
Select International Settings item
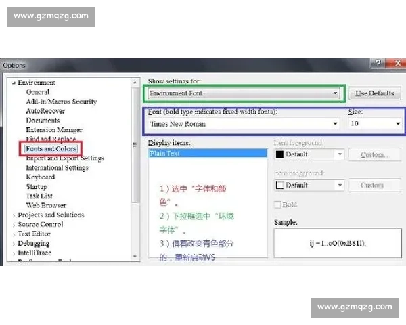pyautogui.click(x=58, y=168)
